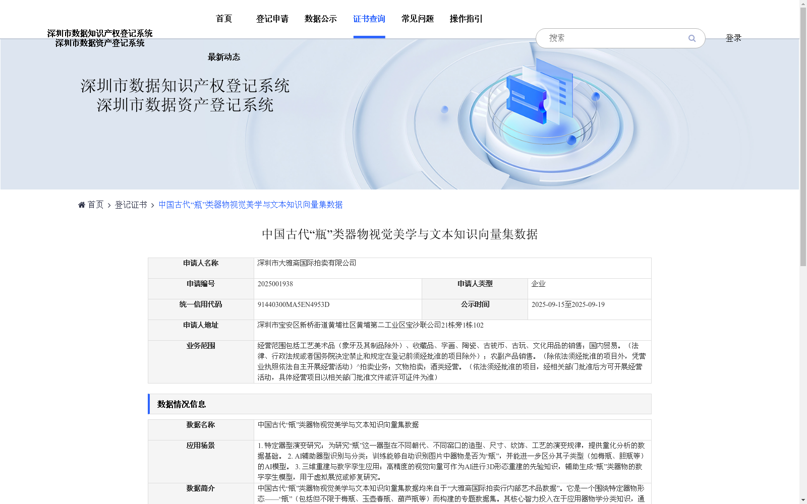Switch to the 数据公示 tab

coord(320,19)
